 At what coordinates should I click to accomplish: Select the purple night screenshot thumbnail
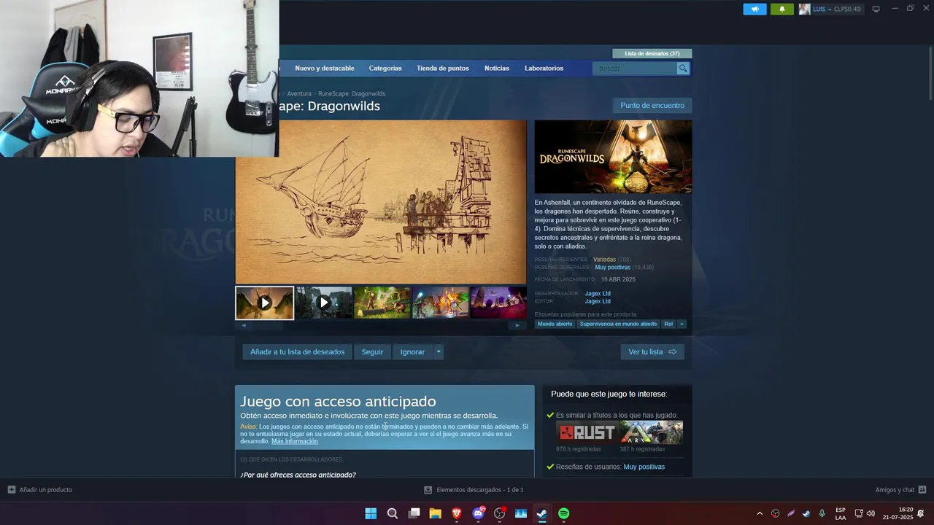click(499, 303)
